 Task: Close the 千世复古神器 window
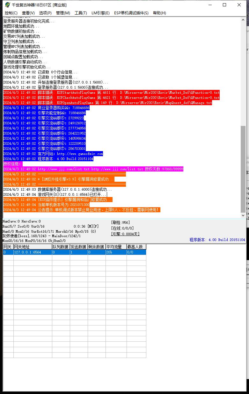[239, 5]
